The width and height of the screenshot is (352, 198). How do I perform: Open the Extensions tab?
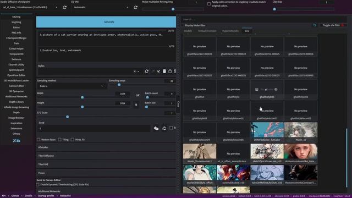coord(16,128)
